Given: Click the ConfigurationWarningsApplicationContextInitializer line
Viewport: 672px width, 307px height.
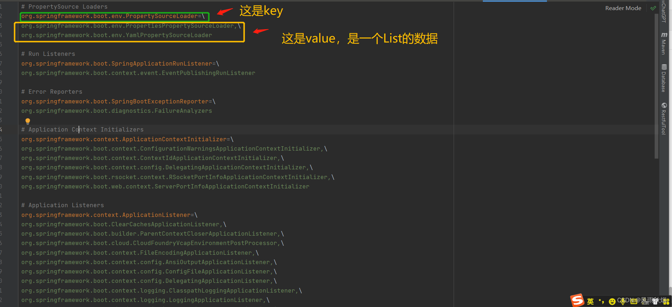Looking at the screenshot, I should click(174, 149).
